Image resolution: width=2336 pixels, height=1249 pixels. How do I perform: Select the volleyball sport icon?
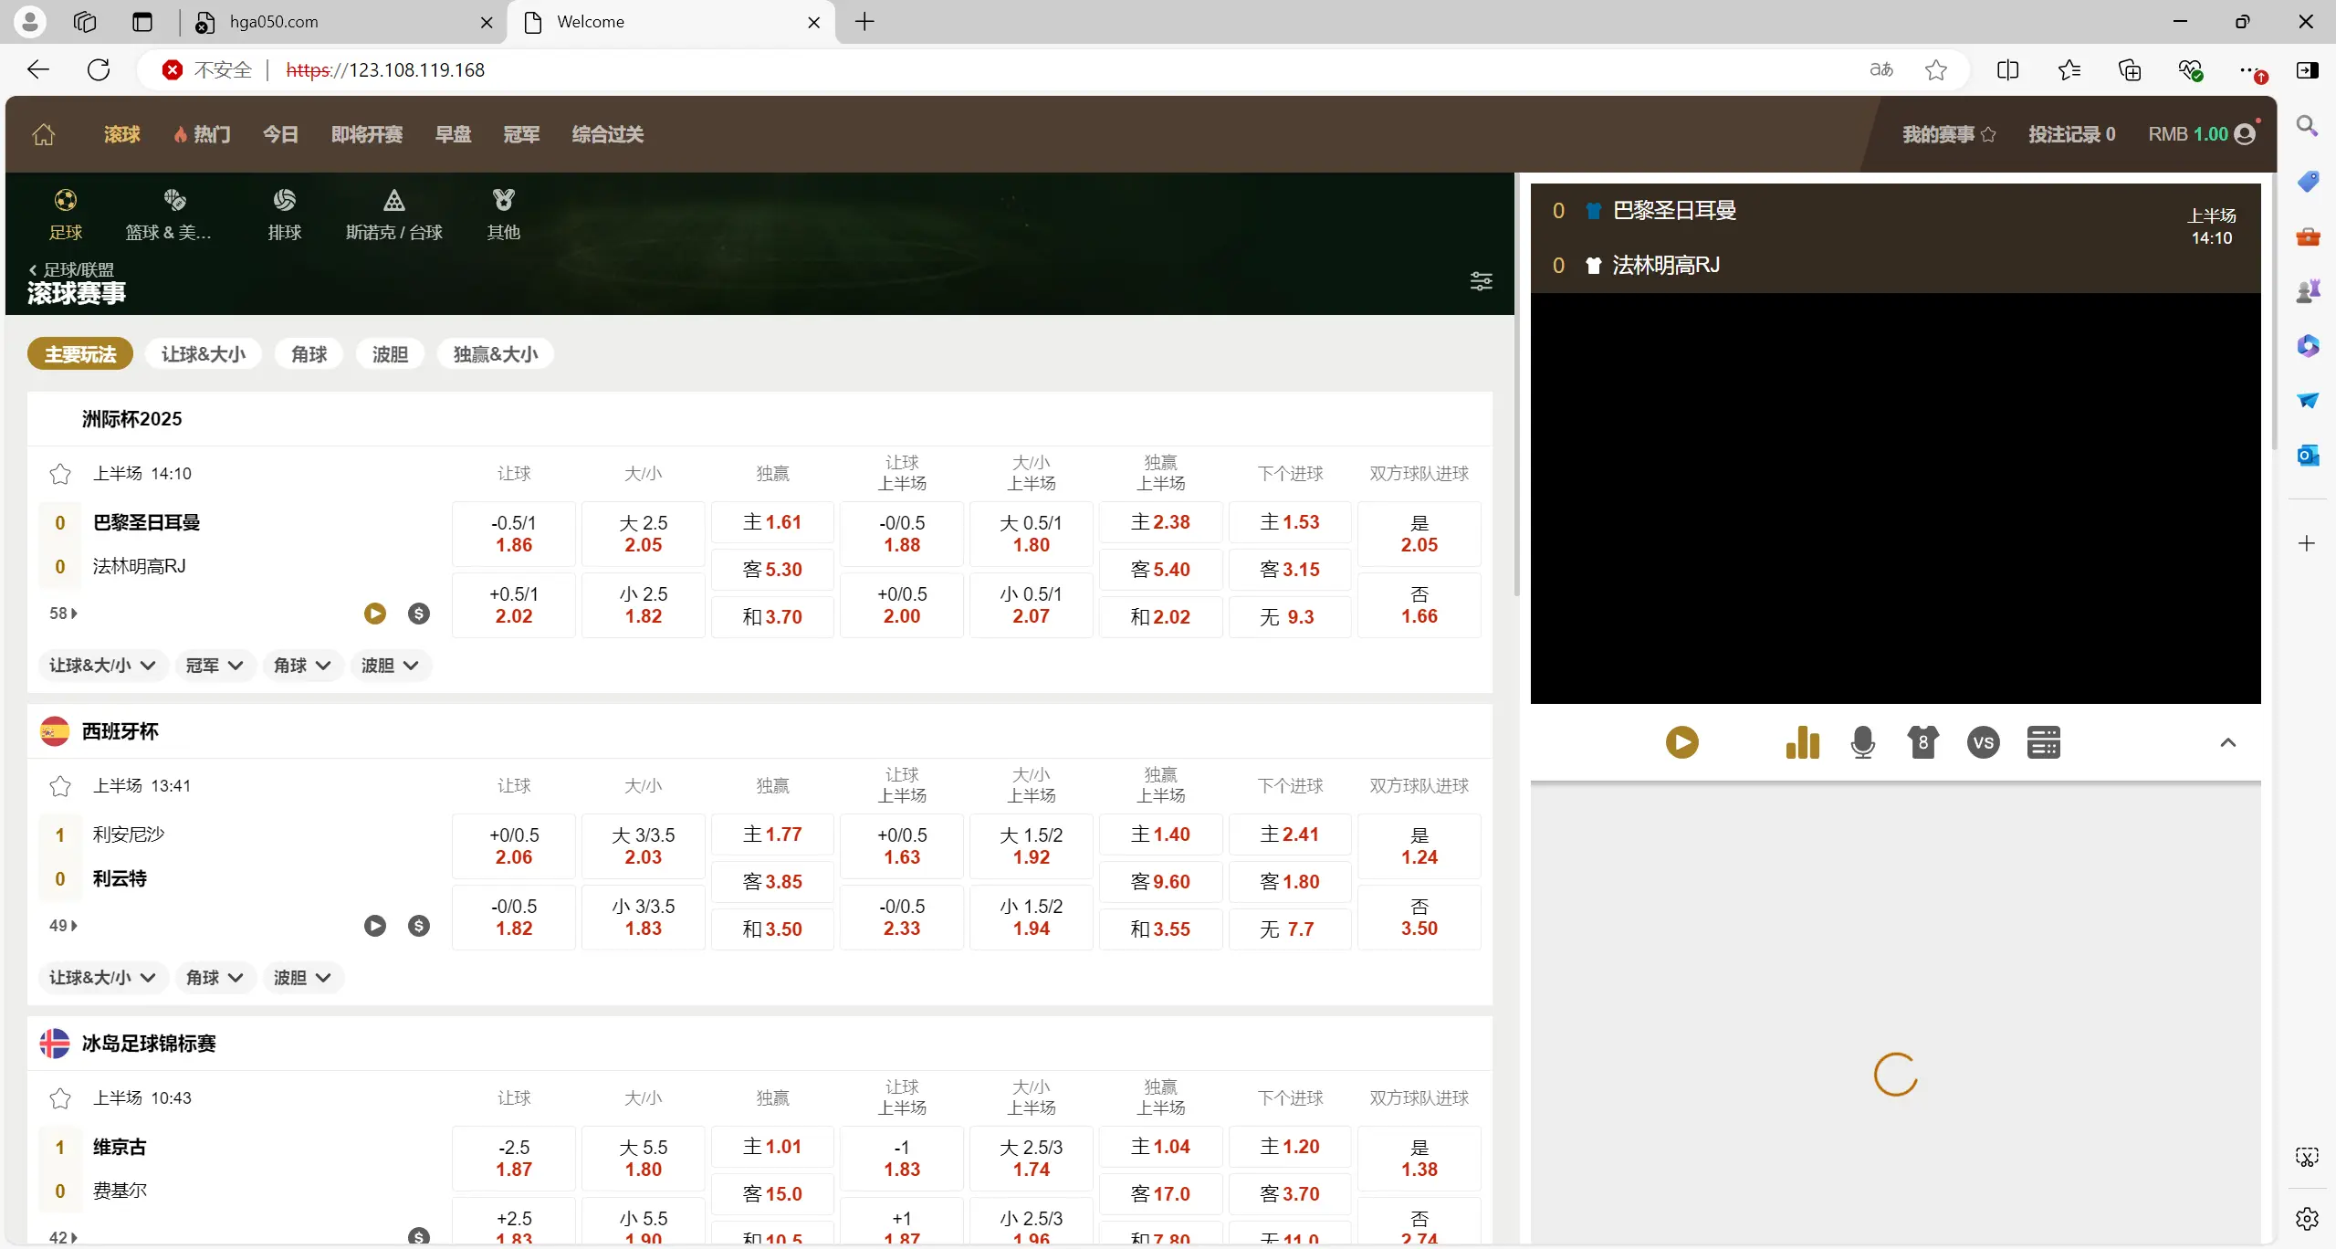(284, 200)
